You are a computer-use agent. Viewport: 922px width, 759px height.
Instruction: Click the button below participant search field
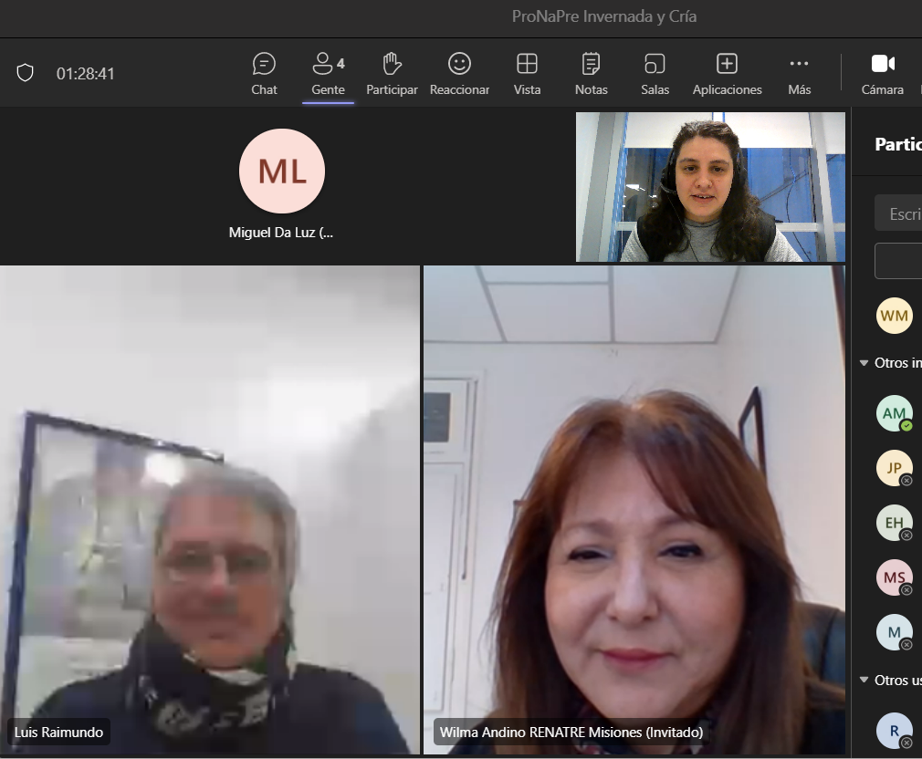point(899,261)
